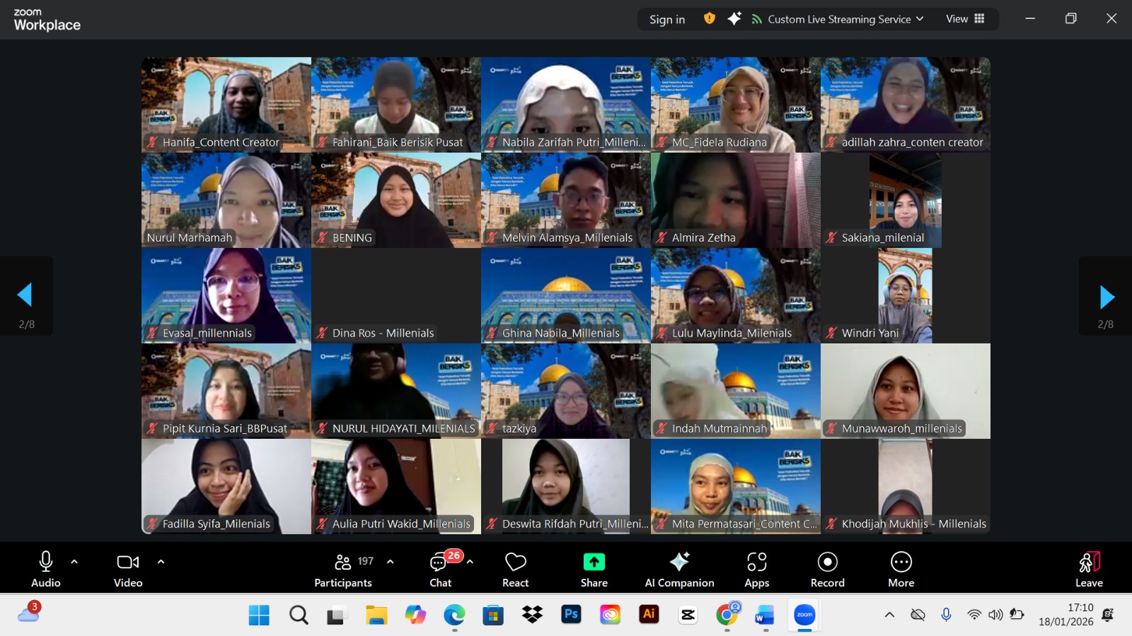This screenshot has height=636, width=1132.
Task: Expand the Participants chevron
Action: pyautogui.click(x=389, y=562)
